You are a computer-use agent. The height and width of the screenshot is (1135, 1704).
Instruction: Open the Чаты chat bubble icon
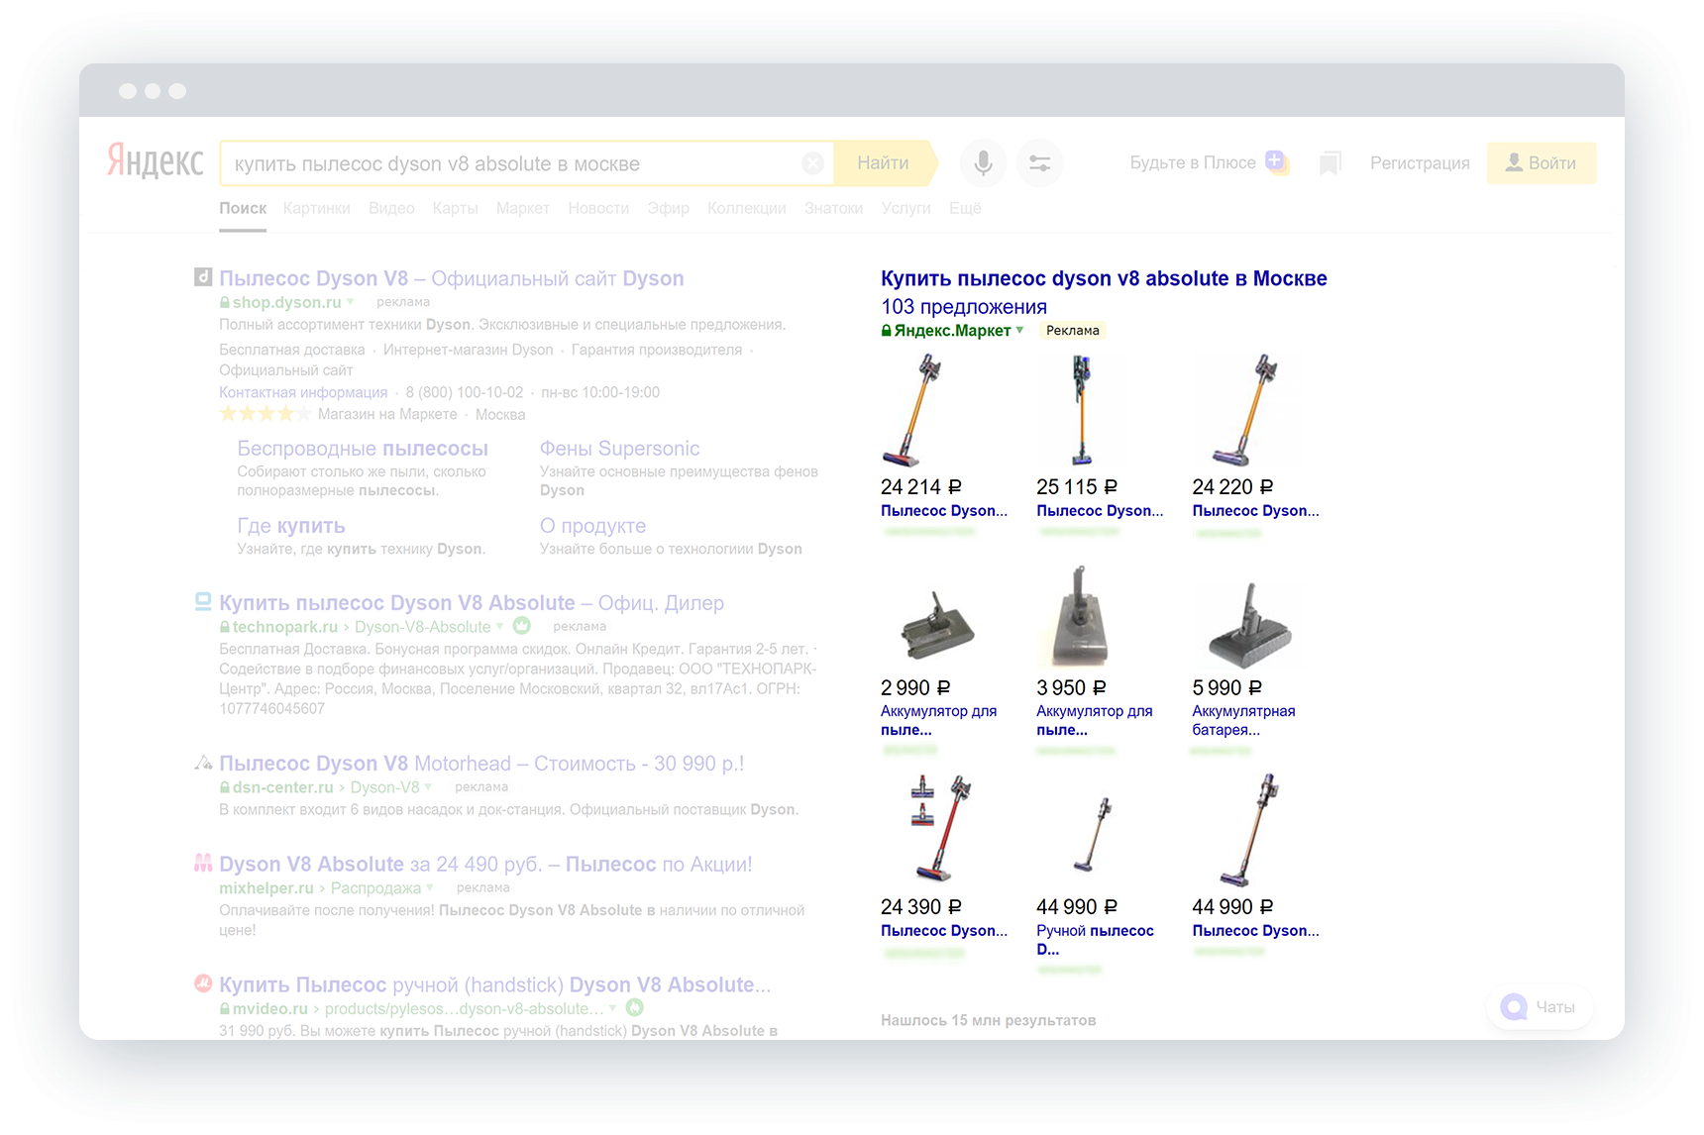click(x=1514, y=1007)
